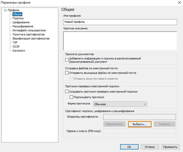
Task: Click the Имя профиля text field
Action: point(120,22)
